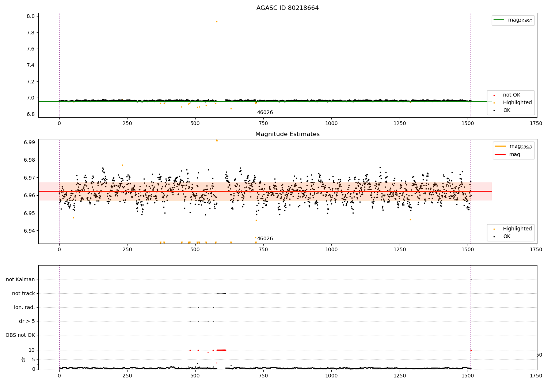Click the 6.96 y-axis tick label

tap(29, 195)
